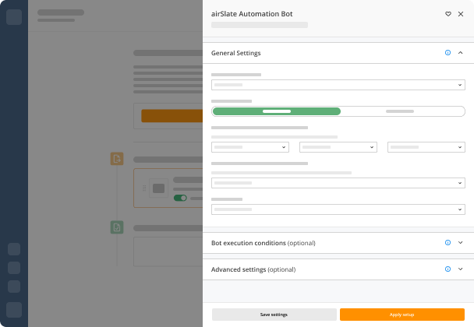
Task: Click the orange button in the background page
Action: (172, 116)
